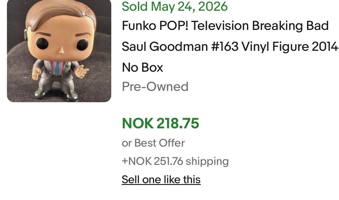Click the year '2026' in the sold date

point(213,6)
